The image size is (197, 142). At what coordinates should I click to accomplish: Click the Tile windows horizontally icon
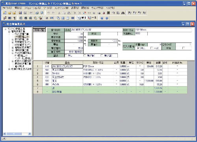coord(63,18)
